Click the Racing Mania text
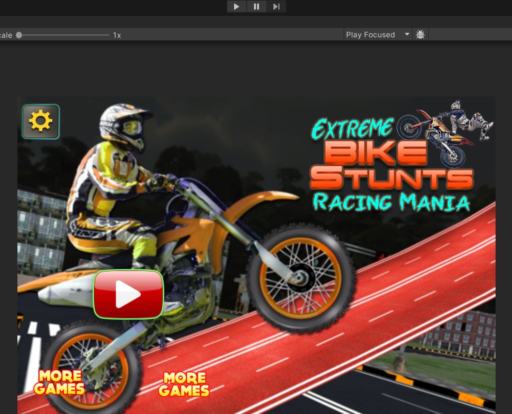The width and height of the screenshot is (512, 414). pos(391,203)
